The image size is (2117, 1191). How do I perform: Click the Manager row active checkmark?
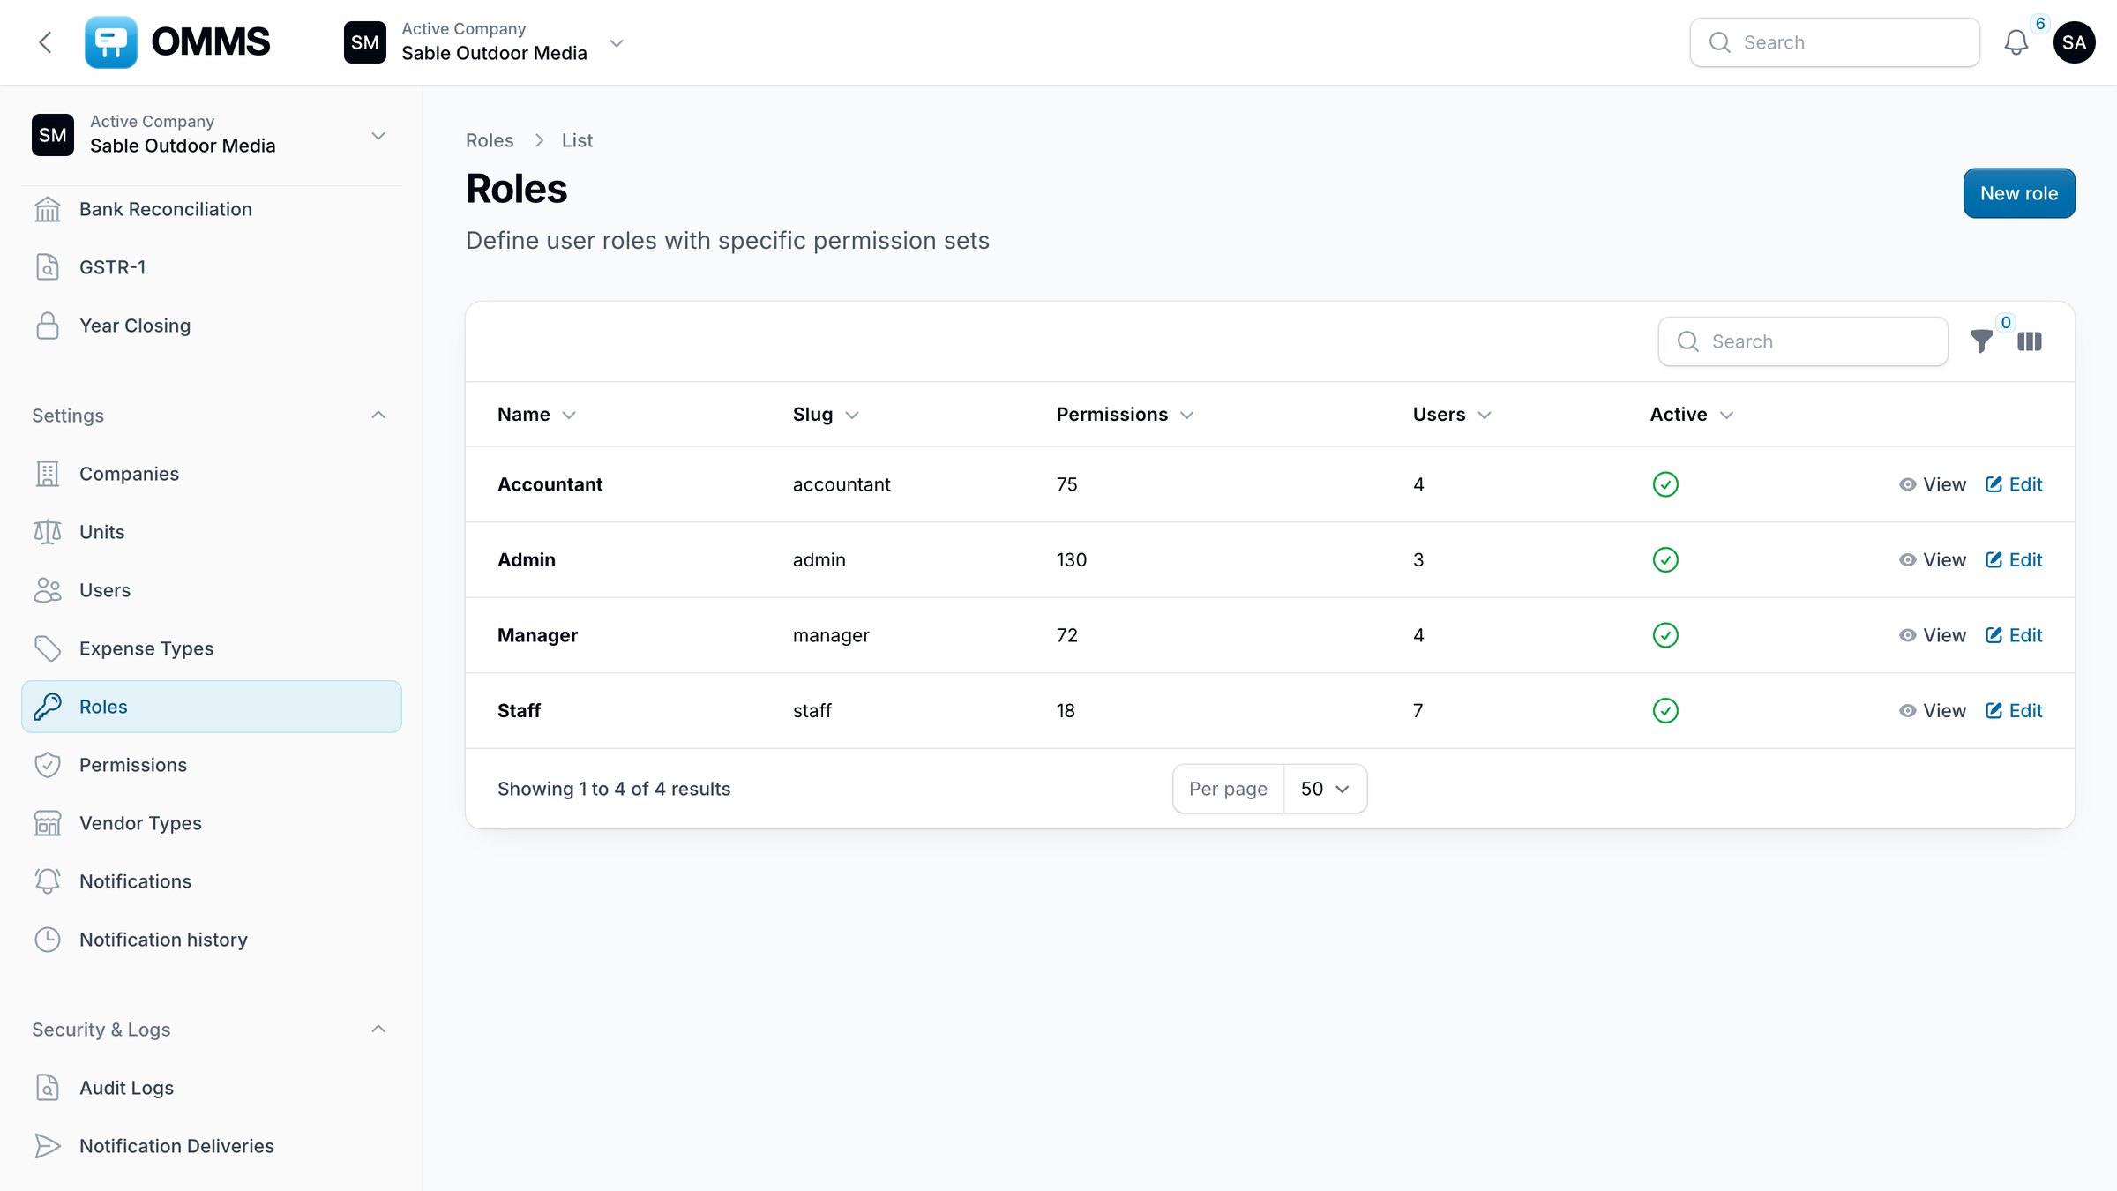[1664, 635]
